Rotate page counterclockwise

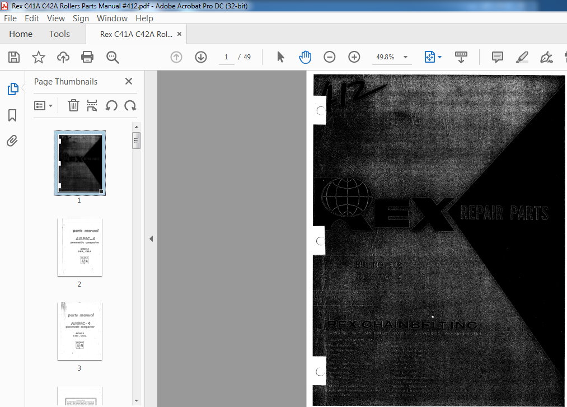(111, 106)
